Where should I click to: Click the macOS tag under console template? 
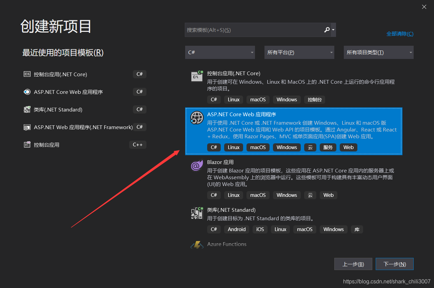[258, 100]
